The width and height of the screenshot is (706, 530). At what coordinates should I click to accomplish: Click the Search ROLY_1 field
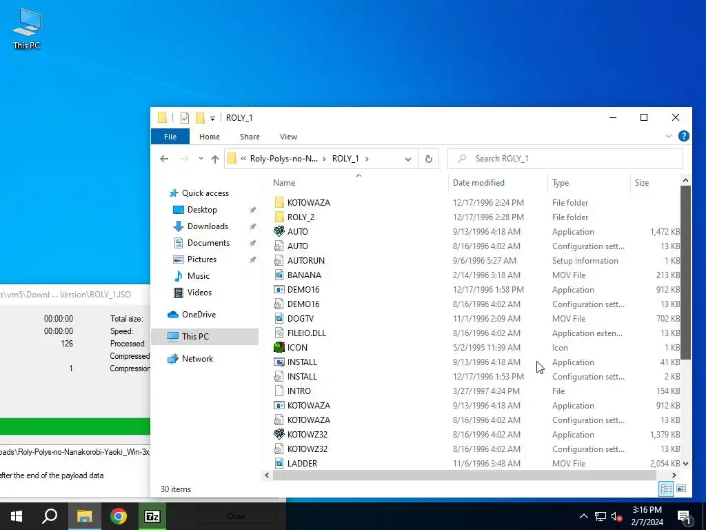pos(565,159)
